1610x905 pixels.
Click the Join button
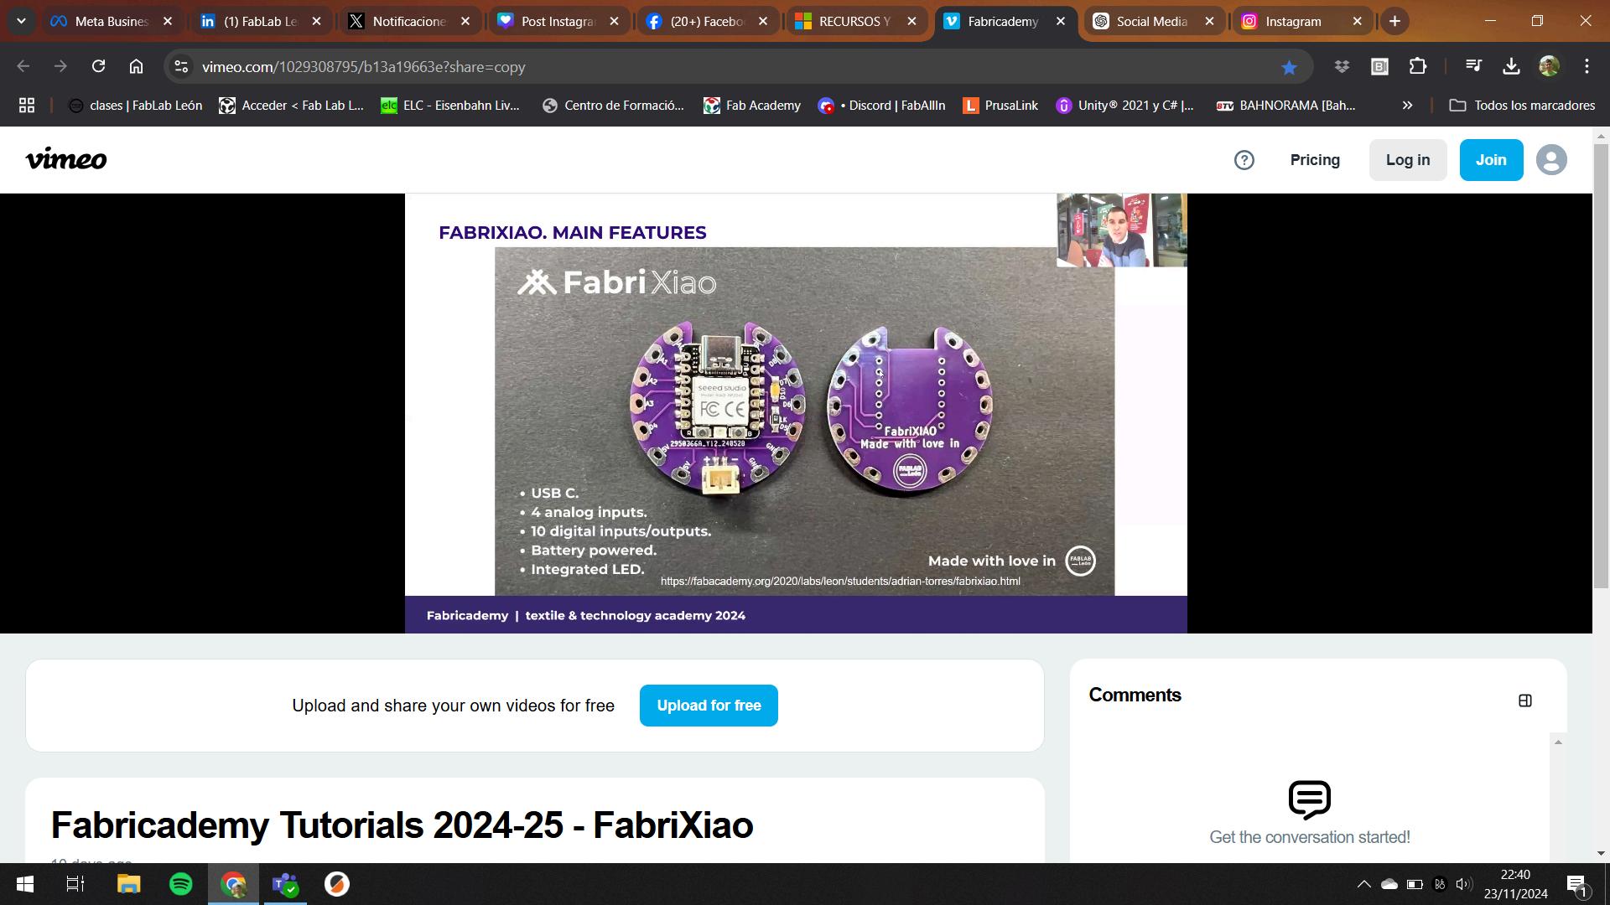1490,160
